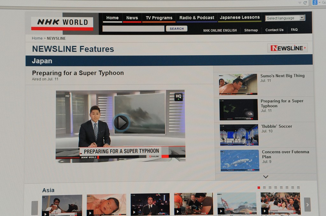Expand more videos with the down chevron

coord(266,177)
